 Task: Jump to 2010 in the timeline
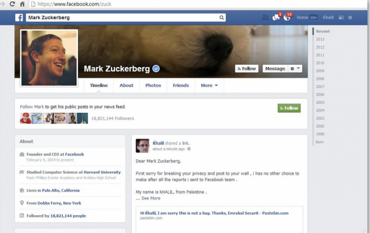pos(320,63)
